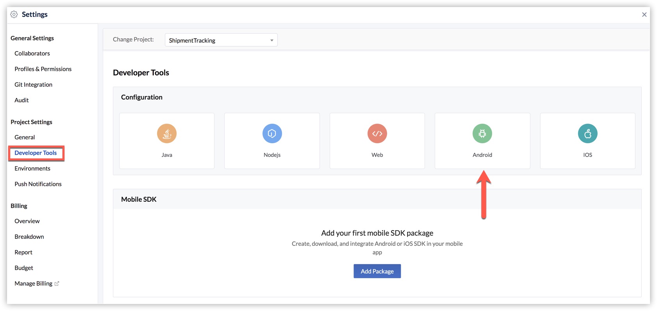Click the Settings gear icon

coord(14,14)
